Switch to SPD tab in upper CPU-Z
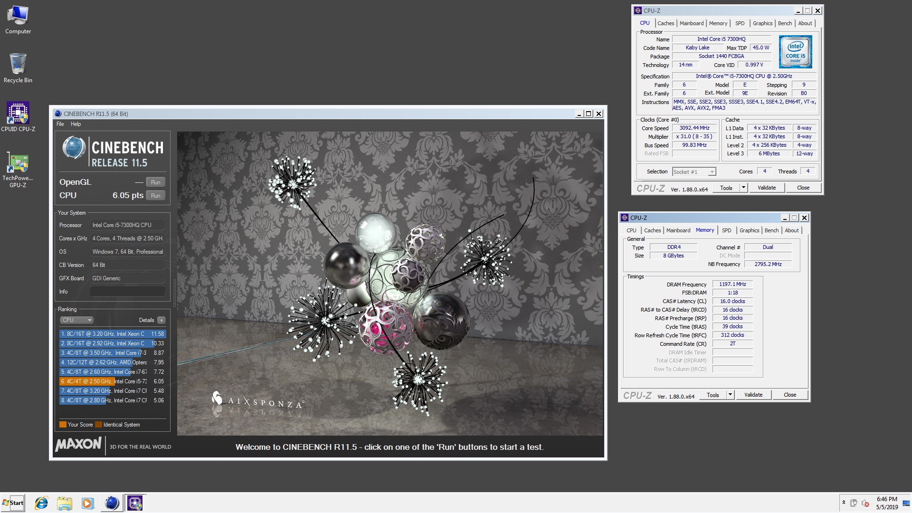 click(x=740, y=23)
